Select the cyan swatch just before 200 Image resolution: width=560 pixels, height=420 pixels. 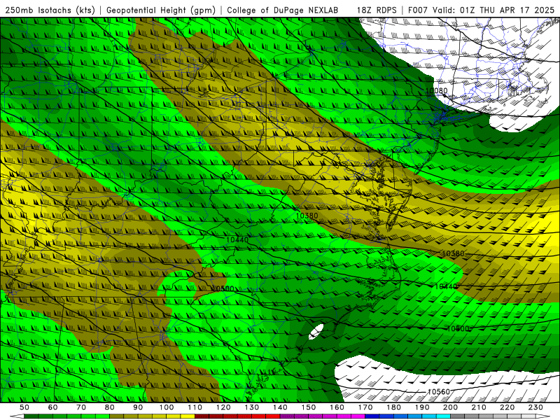coord(444,416)
